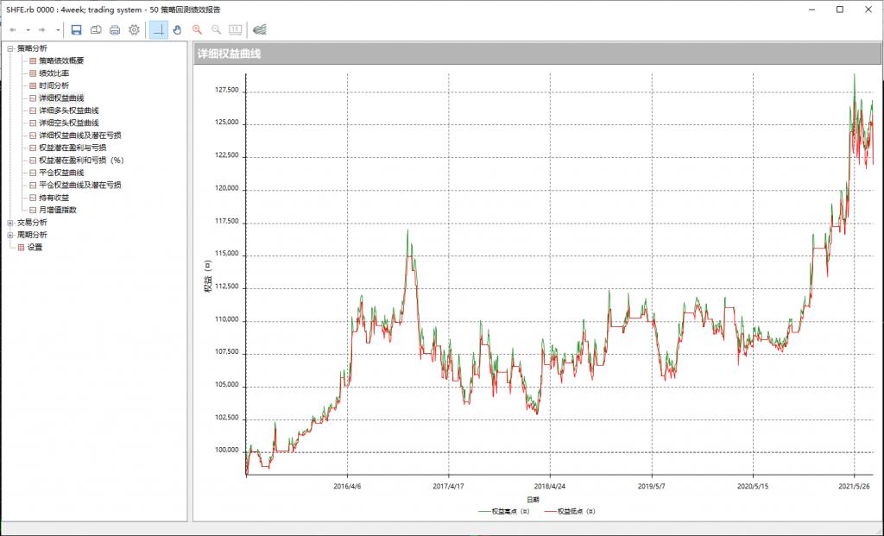Open 详细权益曲线及潜在亏损 chart
The width and height of the screenshot is (884, 536).
click(80, 136)
